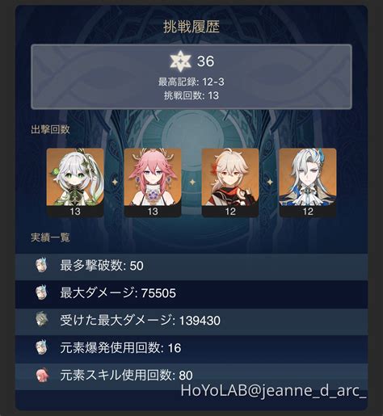383x416 pixels.
Task: Click grey avatar icon beside 受けた最大ダメージ
Action: point(42,320)
